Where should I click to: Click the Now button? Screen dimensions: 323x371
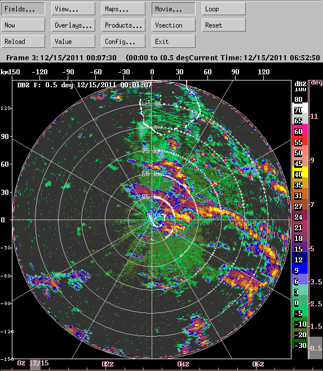[x=23, y=25]
